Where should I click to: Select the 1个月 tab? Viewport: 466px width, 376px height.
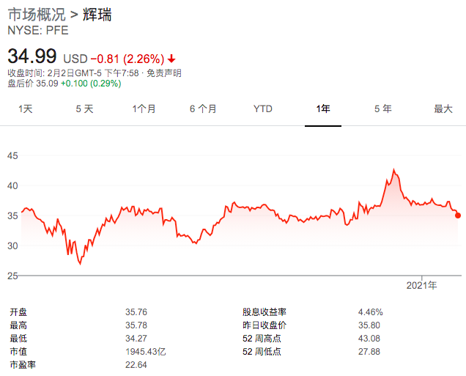pos(144,108)
